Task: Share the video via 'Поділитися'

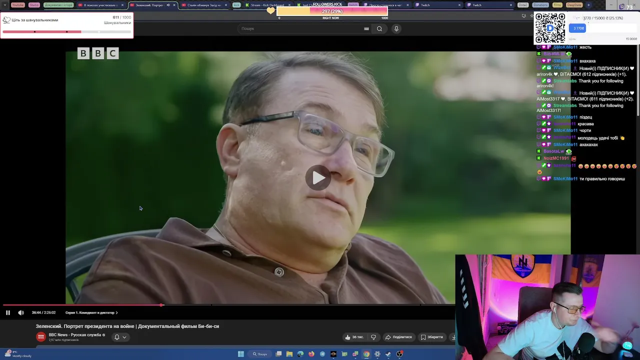Action: click(x=398, y=337)
